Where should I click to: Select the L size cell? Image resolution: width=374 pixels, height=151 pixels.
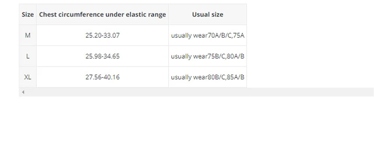pos(28,56)
